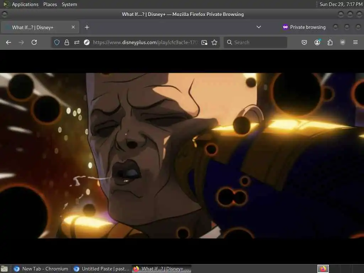Click the autoplay blocked icon in address bar
Screen dimensions: 364x273
[x=87, y=42]
